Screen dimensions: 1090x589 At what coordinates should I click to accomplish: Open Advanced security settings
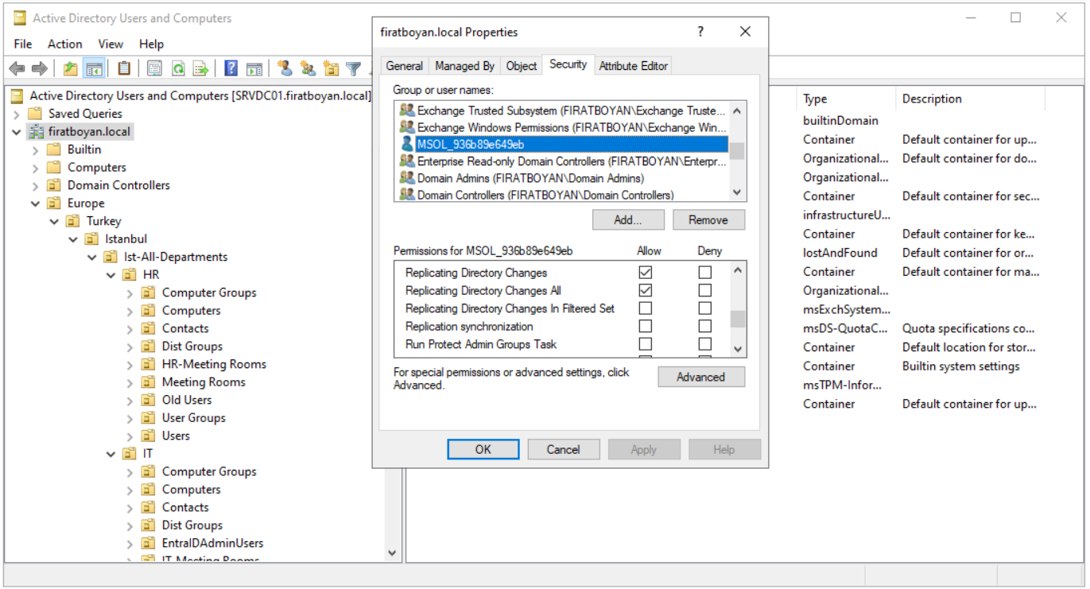701,377
